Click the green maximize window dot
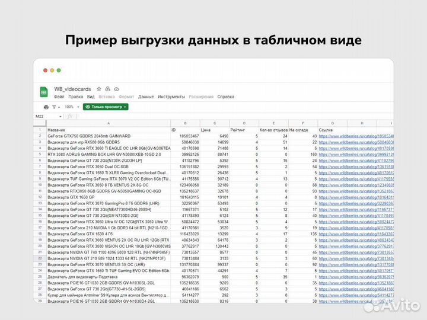 click(x=59, y=70)
